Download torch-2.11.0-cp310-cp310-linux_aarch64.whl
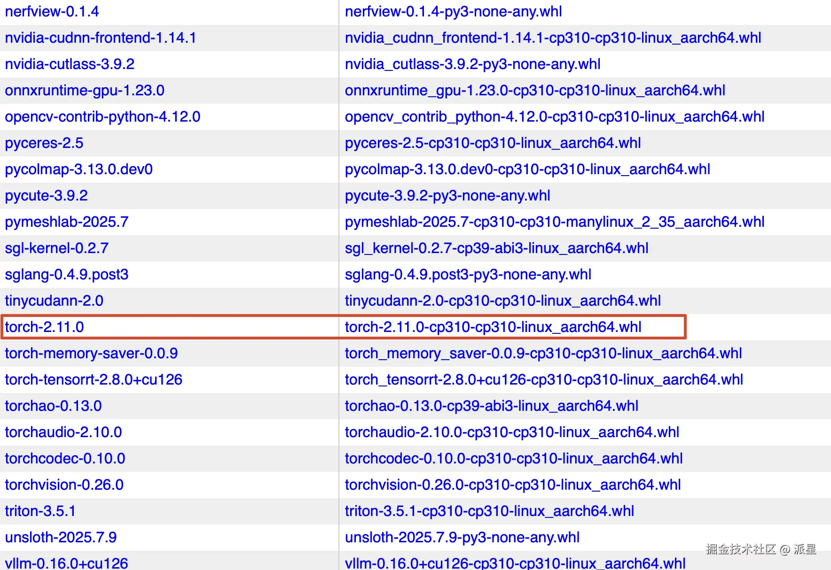Image resolution: width=831 pixels, height=570 pixels. pos(493,327)
